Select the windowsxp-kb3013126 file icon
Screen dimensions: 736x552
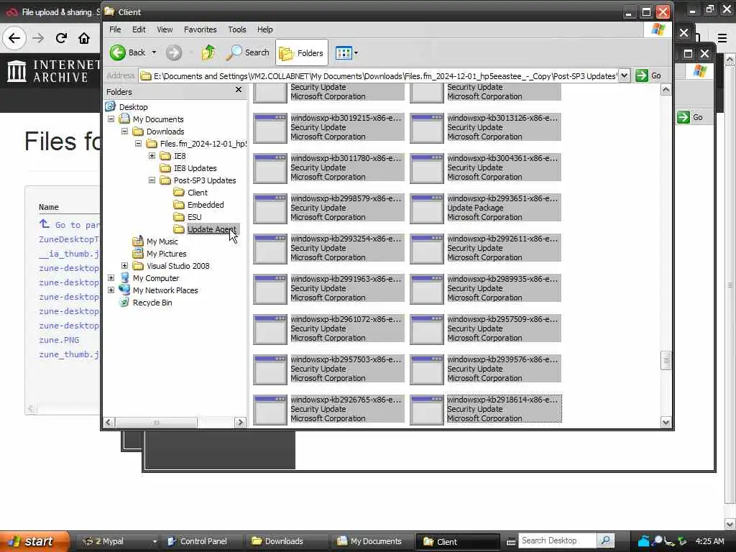click(427, 128)
